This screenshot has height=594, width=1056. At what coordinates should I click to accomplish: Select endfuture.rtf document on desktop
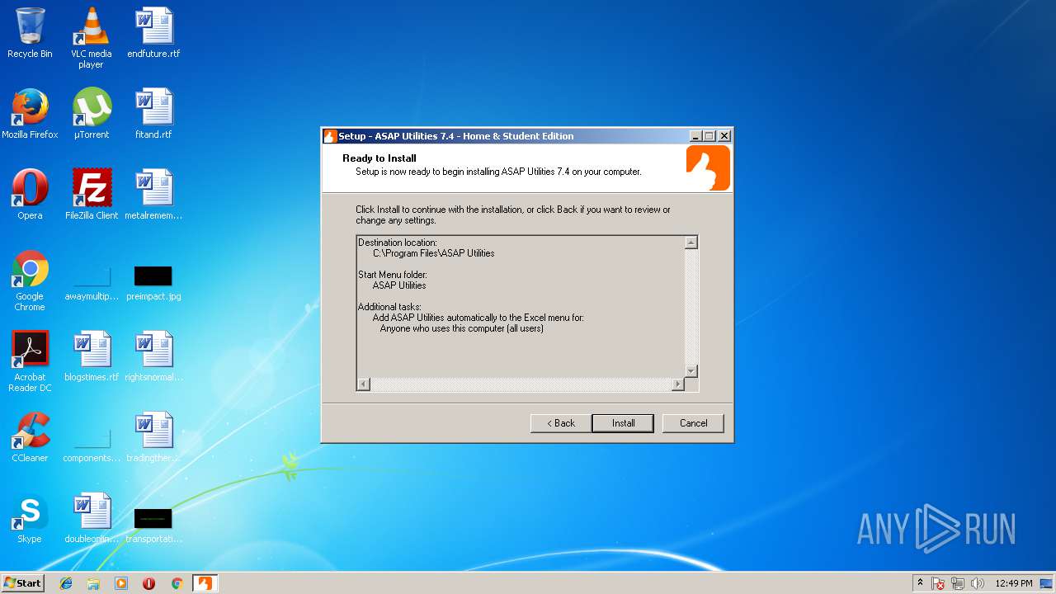tap(153, 33)
